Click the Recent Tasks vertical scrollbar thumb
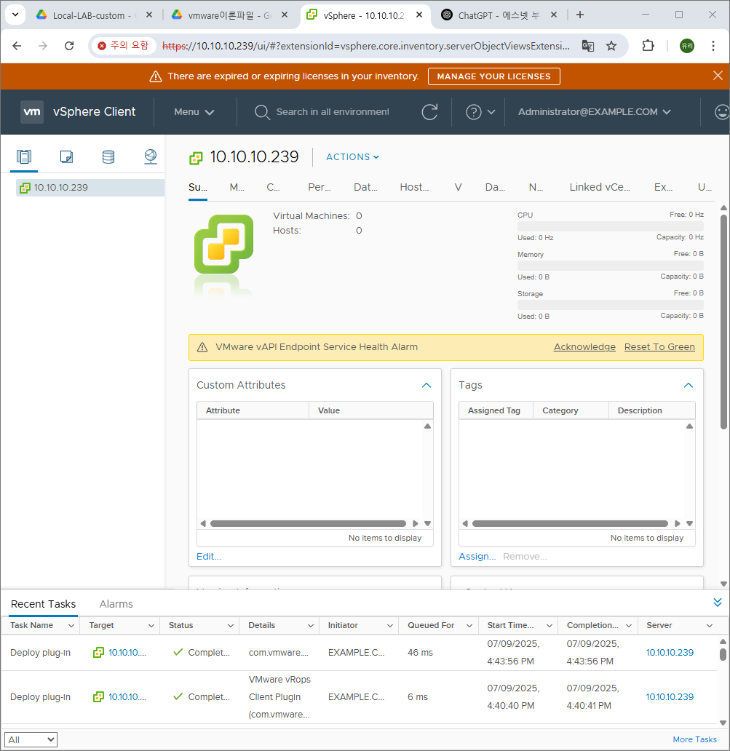This screenshot has width=730, height=751. [723, 654]
